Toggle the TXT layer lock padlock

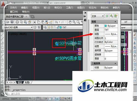click(58, 27)
